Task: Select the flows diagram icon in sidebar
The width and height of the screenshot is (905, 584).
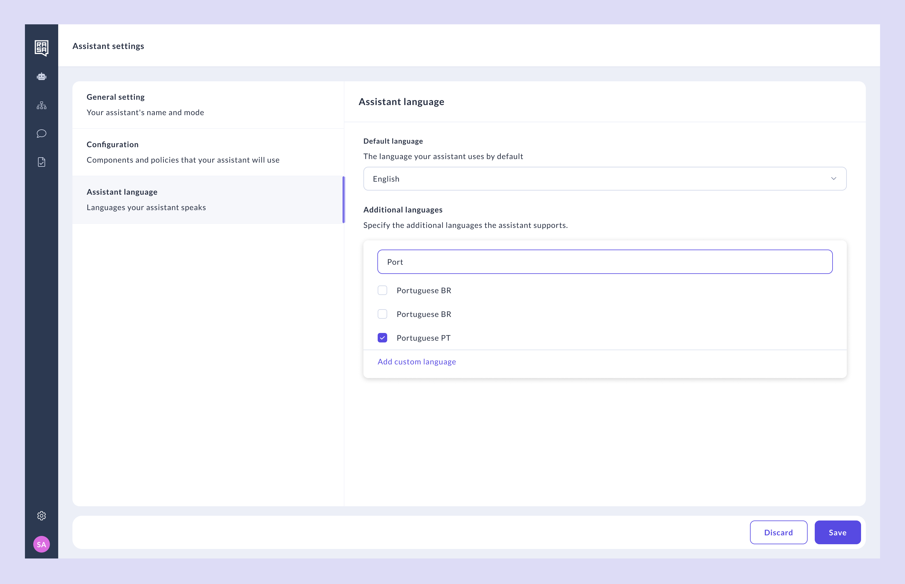Action: [41, 105]
